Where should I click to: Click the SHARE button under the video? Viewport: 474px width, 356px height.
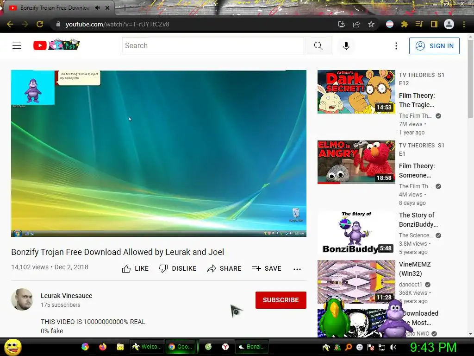click(x=224, y=268)
